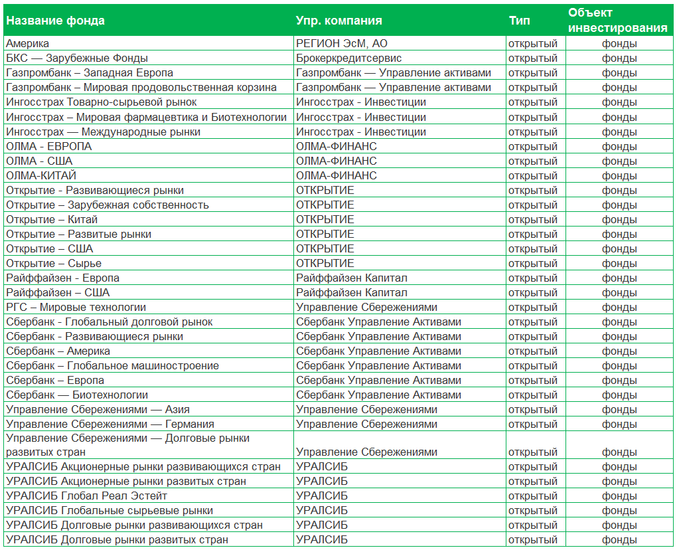The width and height of the screenshot is (677, 550).
Task: Click 'УРАЛСИБ Глобал Реал Эстейт' fund name
Action: pos(86,496)
